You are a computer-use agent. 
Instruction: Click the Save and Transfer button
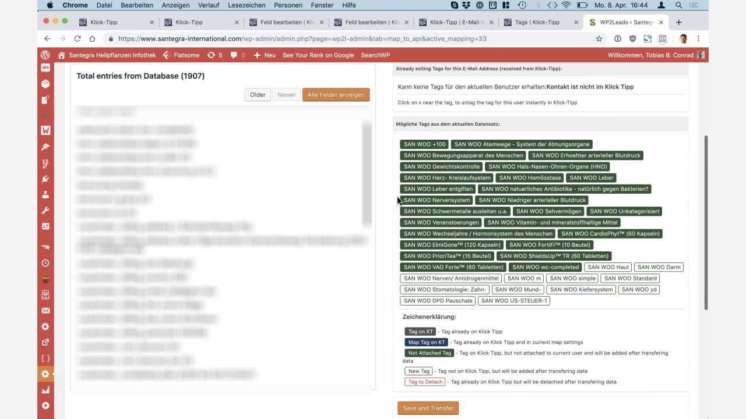428,408
